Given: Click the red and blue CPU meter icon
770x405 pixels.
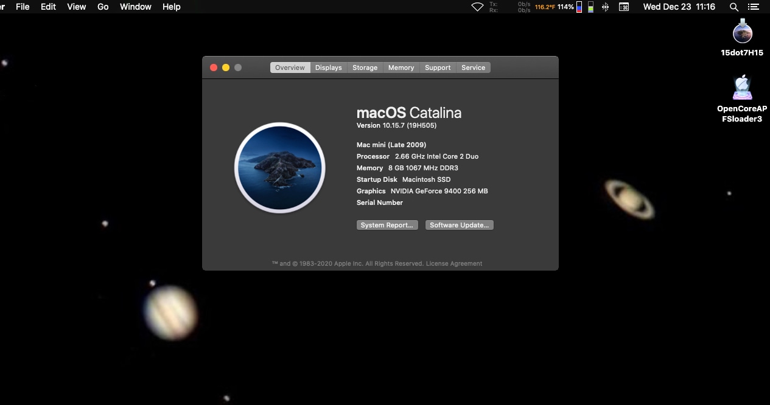Looking at the screenshot, I should pos(579,7).
